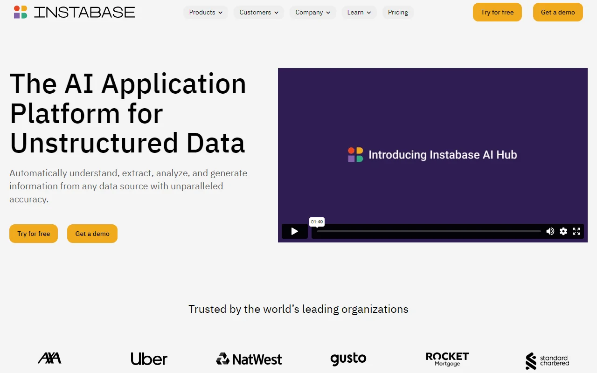
Task: Open the Learn dropdown menu
Action: [x=359, y=13]
